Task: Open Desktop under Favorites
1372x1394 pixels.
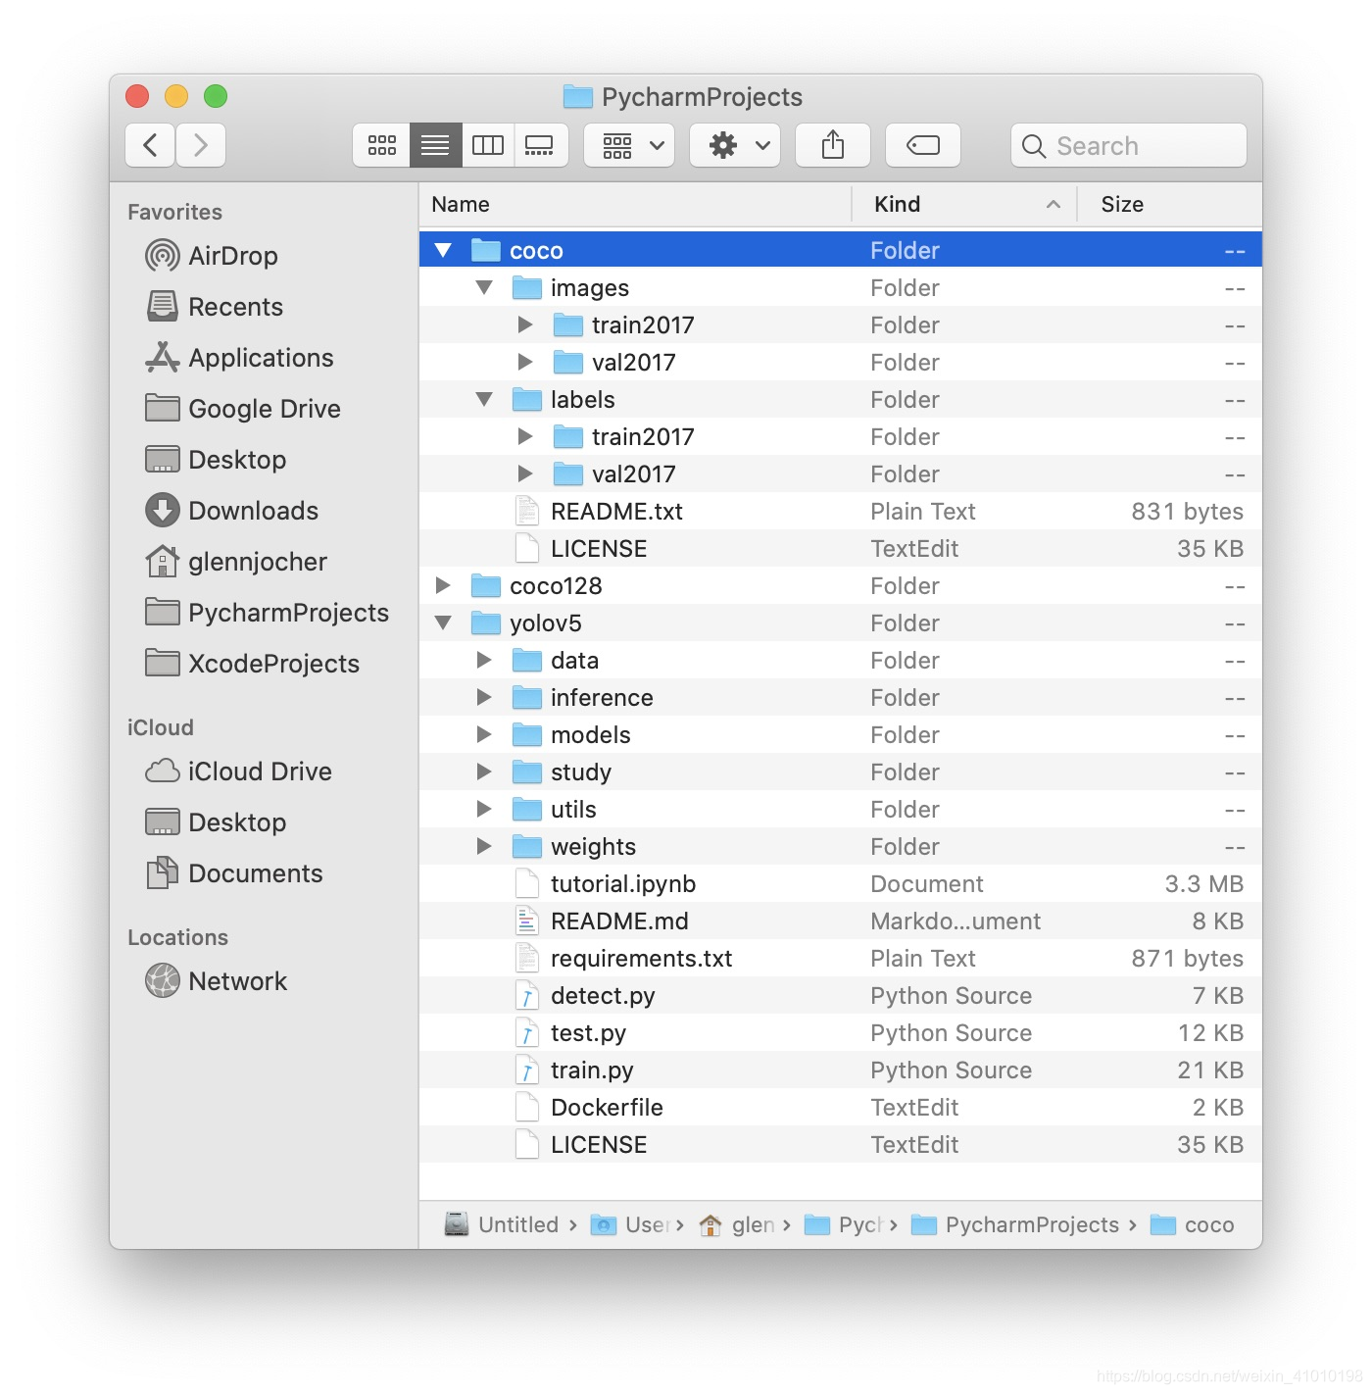Action: (x=216, y=460)
